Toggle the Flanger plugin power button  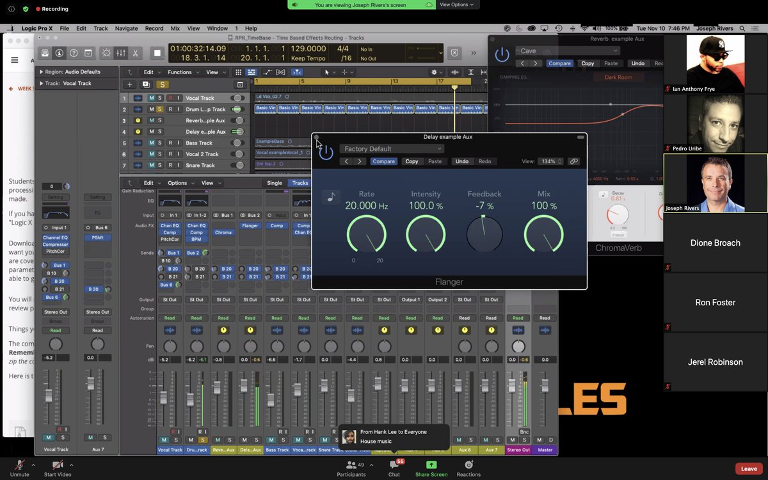click(326, 153)
